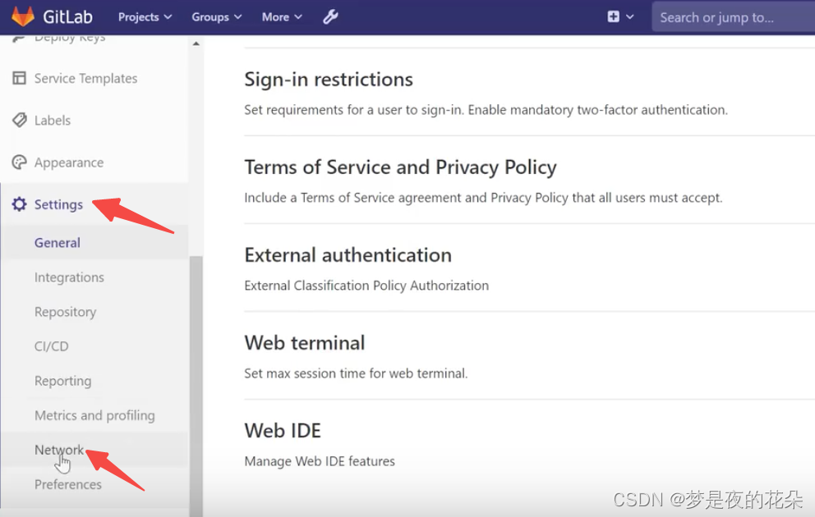
Task: Open the admin area wrench icon
Action: [330, 17]
